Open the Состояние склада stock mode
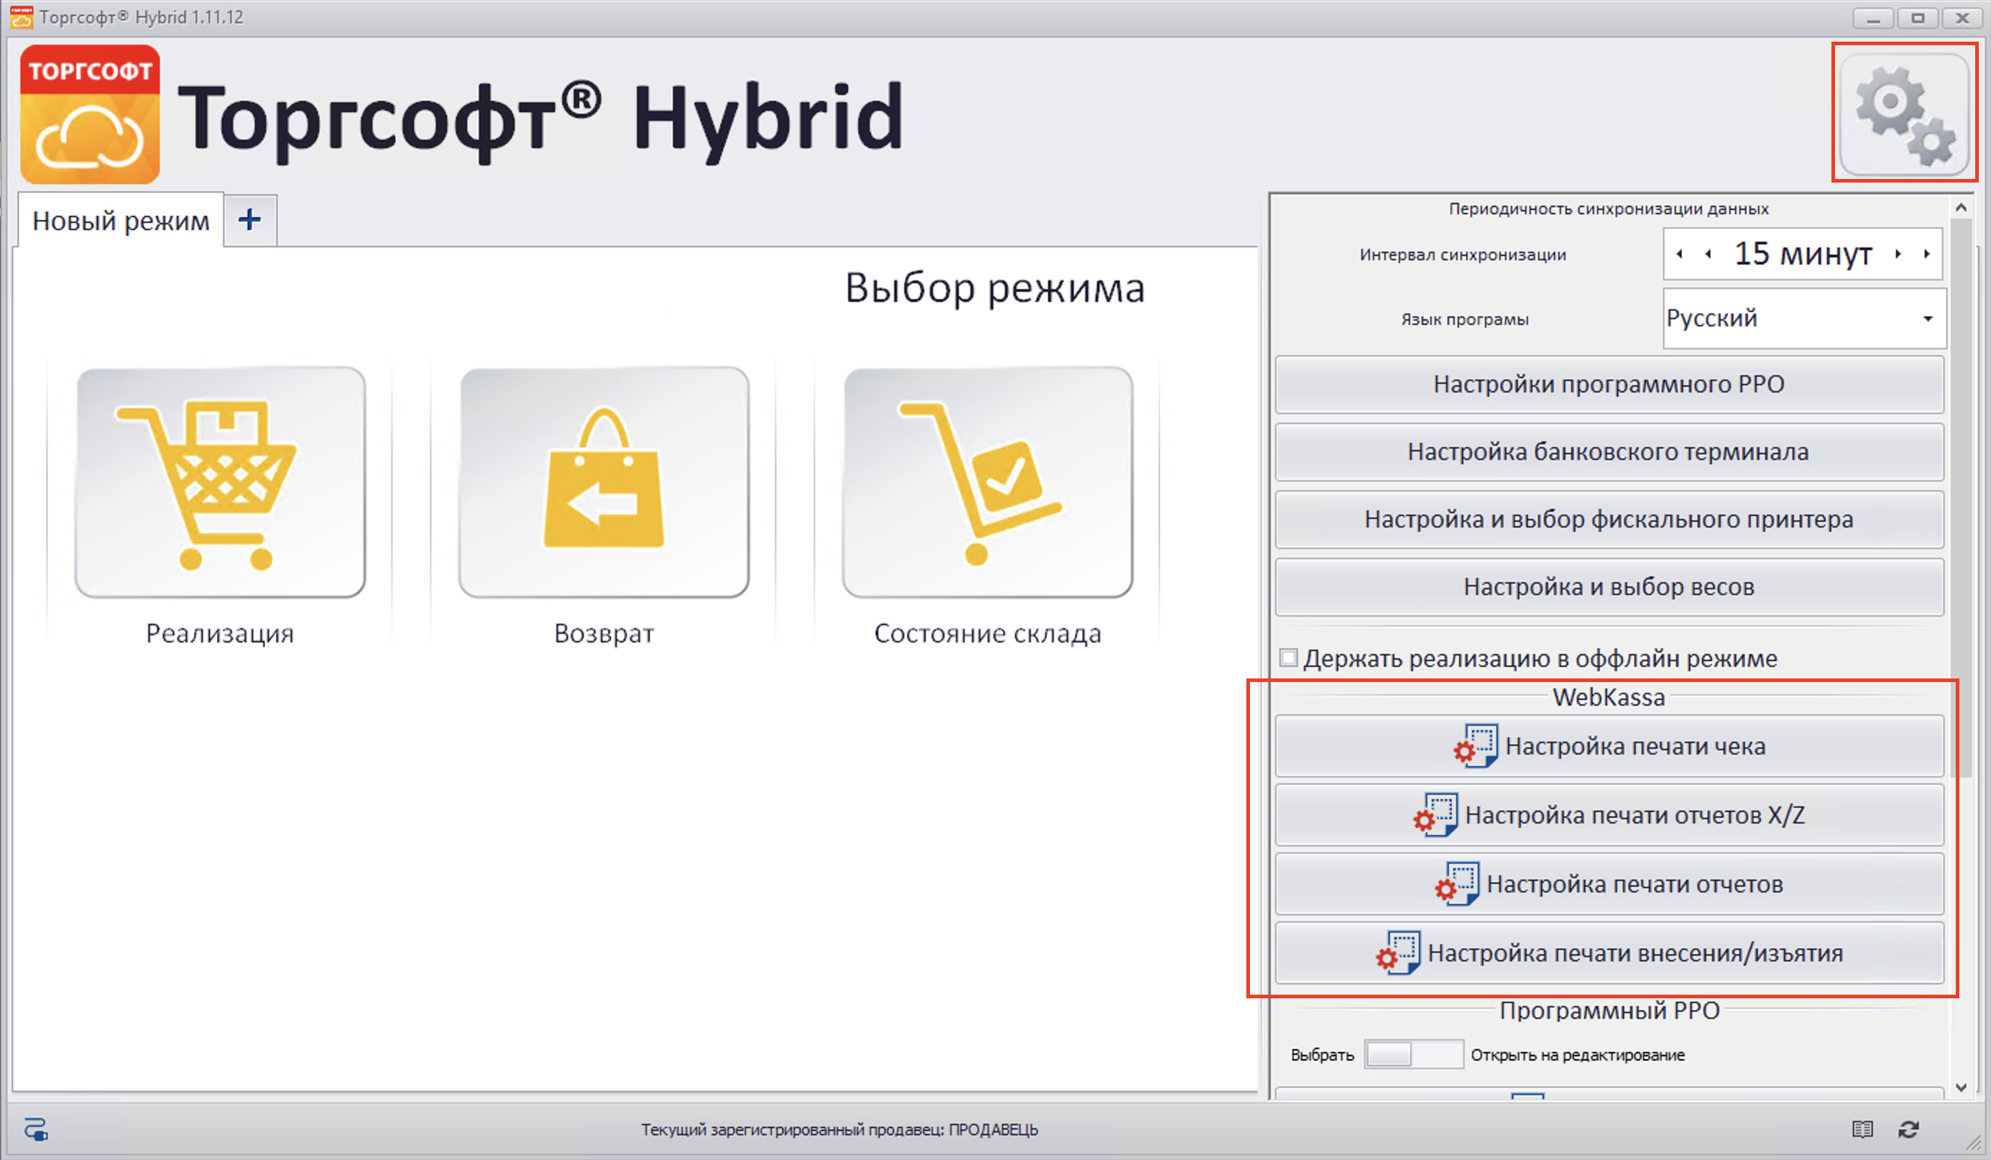 [988, 482]
